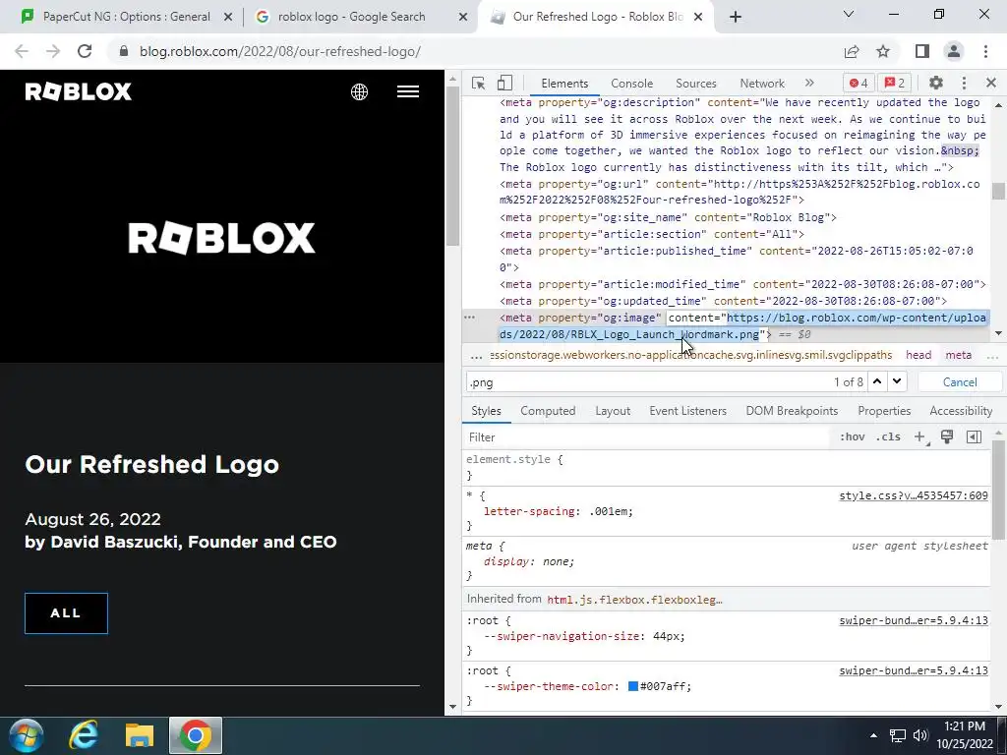Add a new style rule plus icon
Viewport: 1007px width, 755px height.
(x=920, y=437)
